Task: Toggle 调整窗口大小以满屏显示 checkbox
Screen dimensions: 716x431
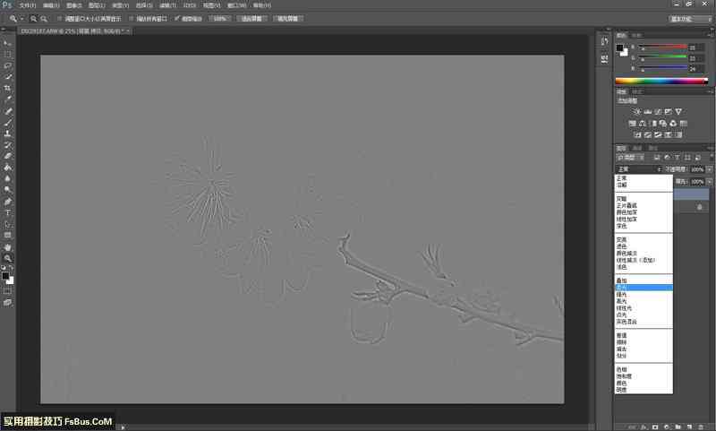Action: [x=60, y=18]
